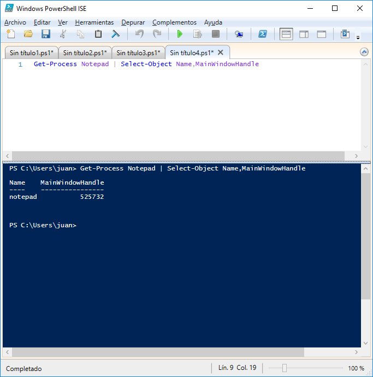
Task: Maximize the PowerShell ISE window
Action: pos(335,8)
